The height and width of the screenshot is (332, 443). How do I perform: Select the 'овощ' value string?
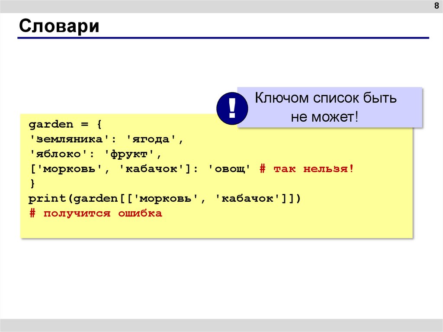coord(229,169)
